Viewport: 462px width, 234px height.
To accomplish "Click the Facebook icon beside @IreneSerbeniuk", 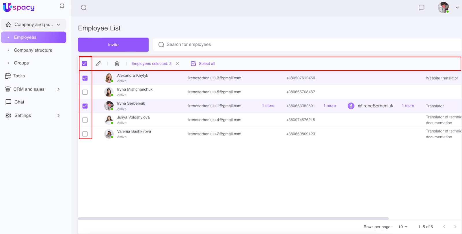I will tap(351, 106).
